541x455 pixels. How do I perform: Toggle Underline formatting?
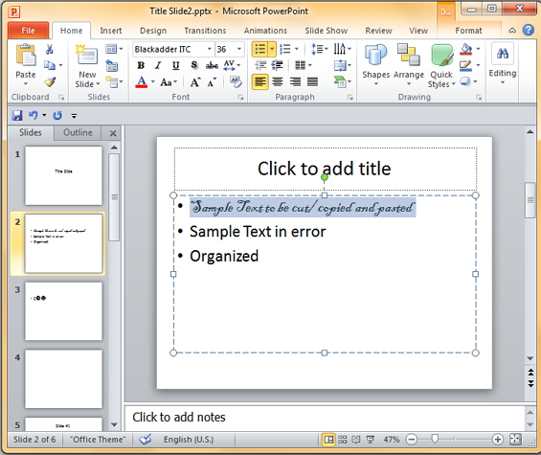(175, 65)
